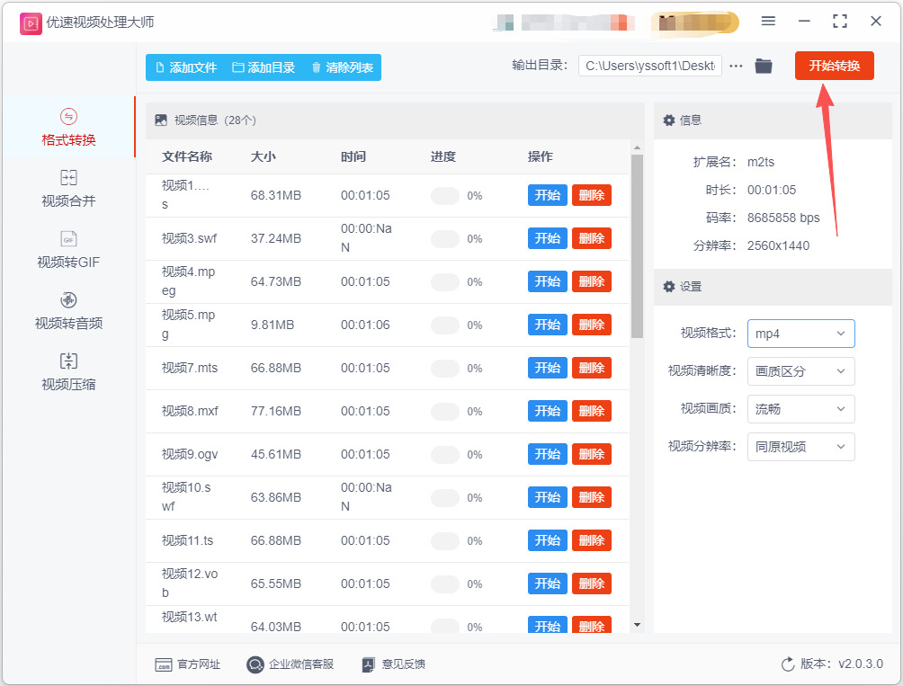Click the 45.61MB size cell
The width and height of the screenshot is (903, 686).
(276, 454)
